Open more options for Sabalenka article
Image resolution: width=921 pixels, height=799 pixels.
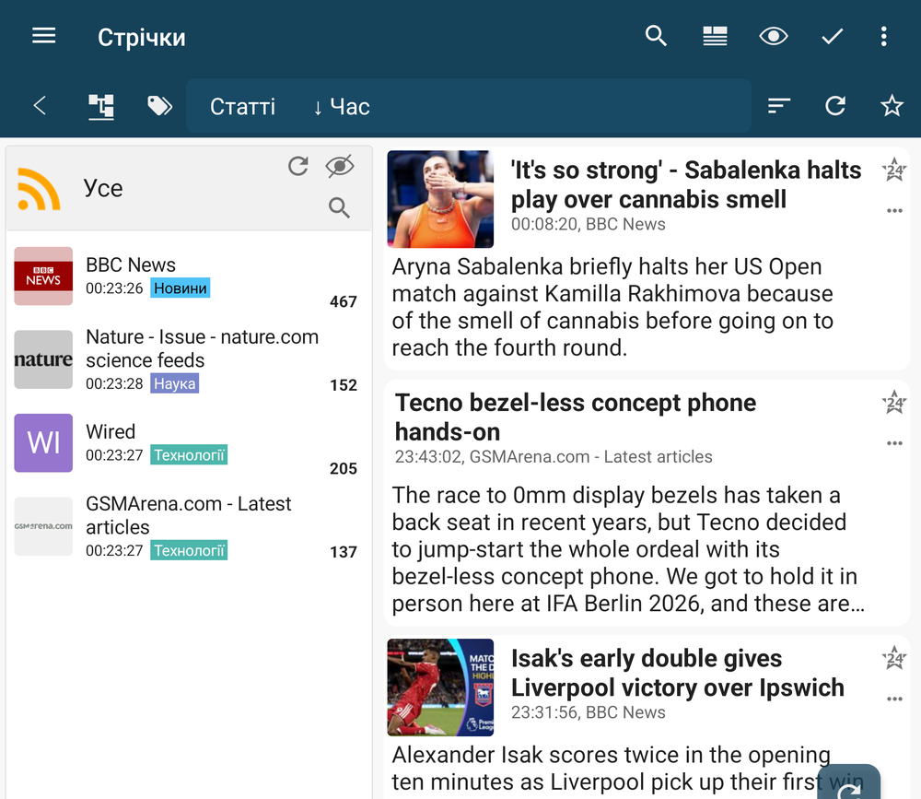894,210
